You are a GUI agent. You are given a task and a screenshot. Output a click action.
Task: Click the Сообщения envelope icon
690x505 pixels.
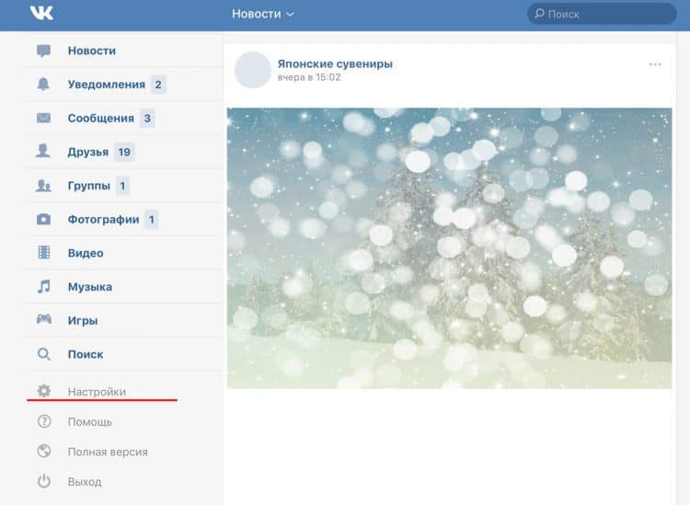[43, 118]
